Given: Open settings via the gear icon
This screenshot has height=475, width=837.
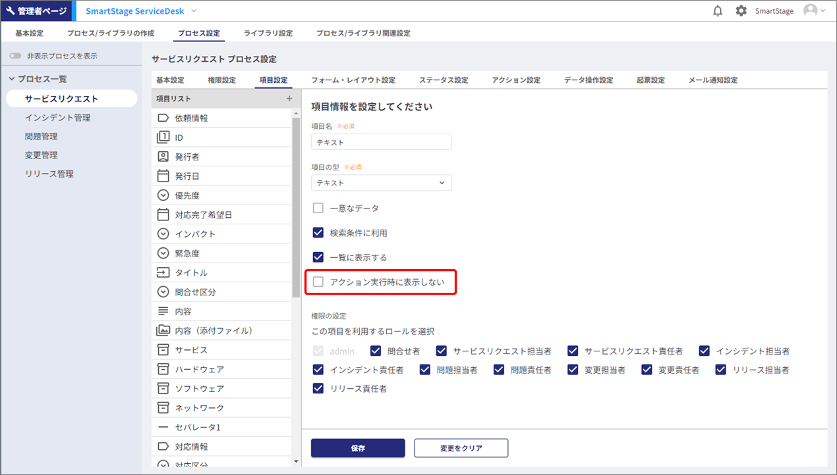Looking at the screenshot, I should point(741,11).
